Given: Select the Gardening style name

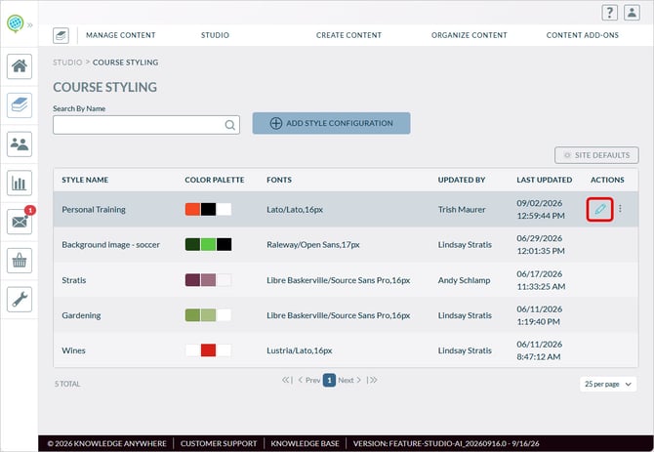Looking at the screenshot, I should click(81, 315).
